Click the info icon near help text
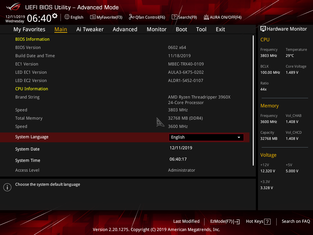 (x=7, y=187)
